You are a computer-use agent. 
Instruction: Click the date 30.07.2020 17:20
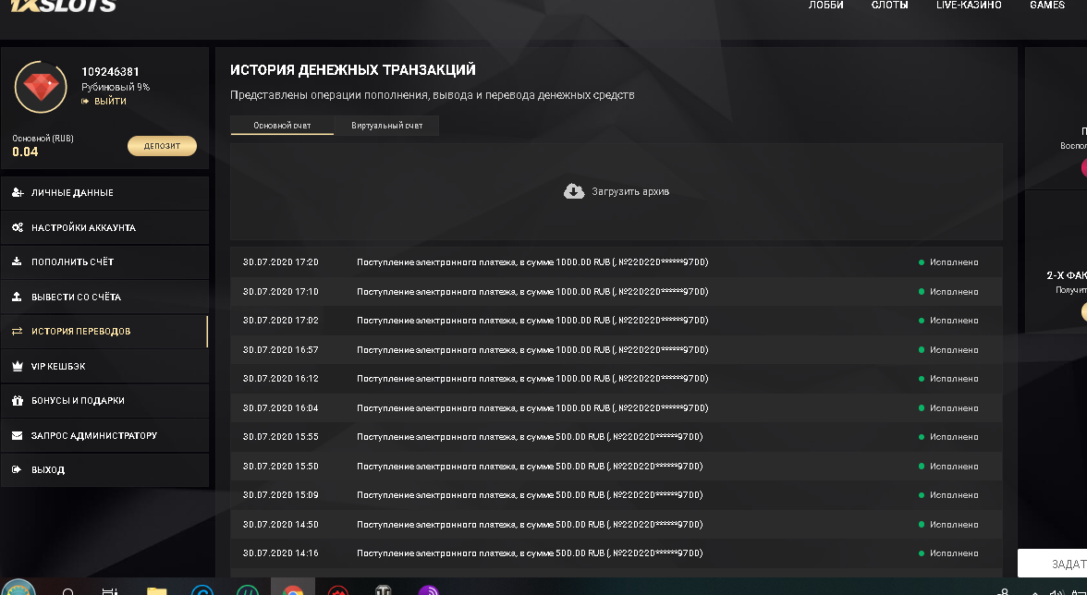pyautogui.click(x=281, y=262)
